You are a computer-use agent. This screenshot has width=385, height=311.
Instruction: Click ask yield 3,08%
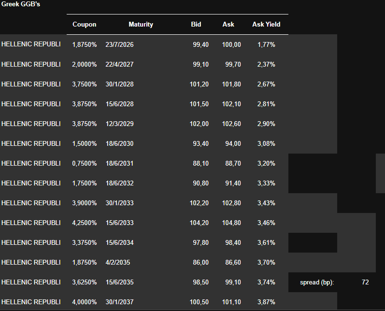coord(266,143)
